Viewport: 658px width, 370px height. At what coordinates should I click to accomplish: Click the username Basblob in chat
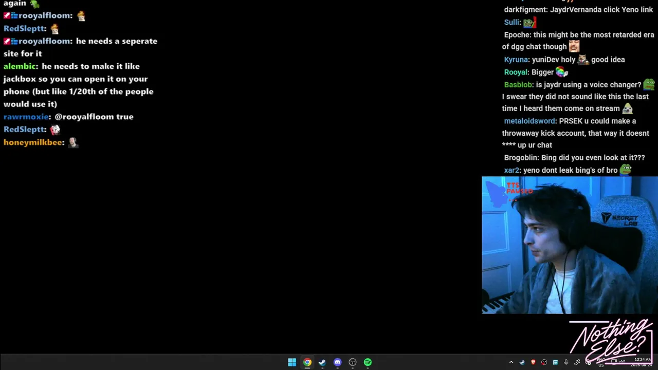click(x=518, y=85)
